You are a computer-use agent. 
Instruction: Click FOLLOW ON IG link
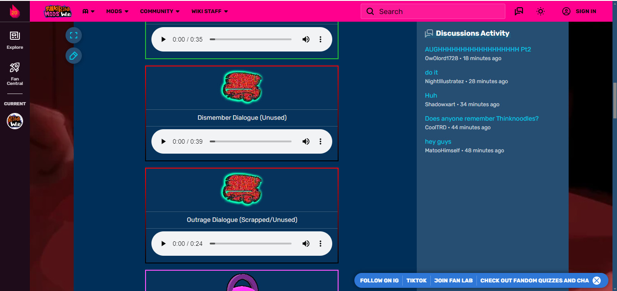pyautogui.click(x=379, y=280)
